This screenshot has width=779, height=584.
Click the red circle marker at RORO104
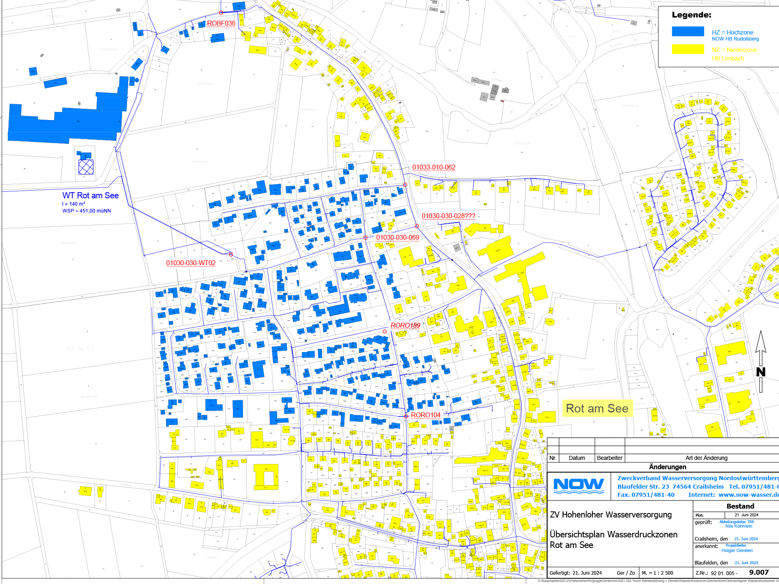pos(406,416)
